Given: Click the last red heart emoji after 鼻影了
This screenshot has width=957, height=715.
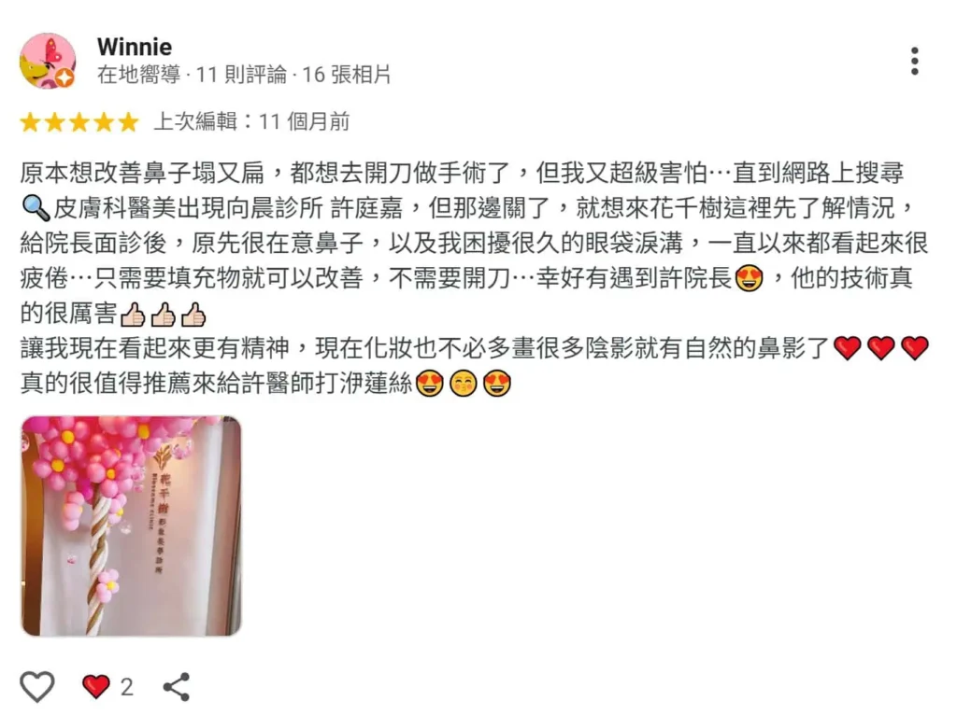Looking at the screenshot, I should pyautogui.click(x=914, y=349).
